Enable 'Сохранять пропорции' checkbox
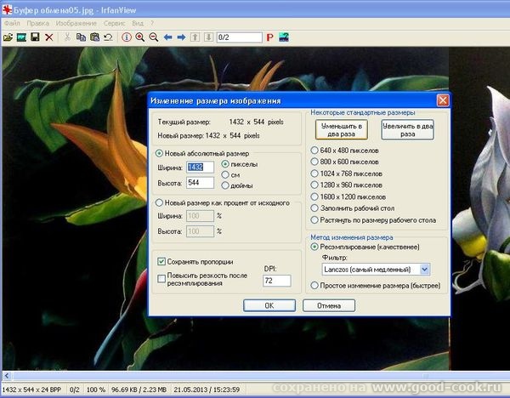The width and height of the screenshot is (510, 398). click(162, 261)
